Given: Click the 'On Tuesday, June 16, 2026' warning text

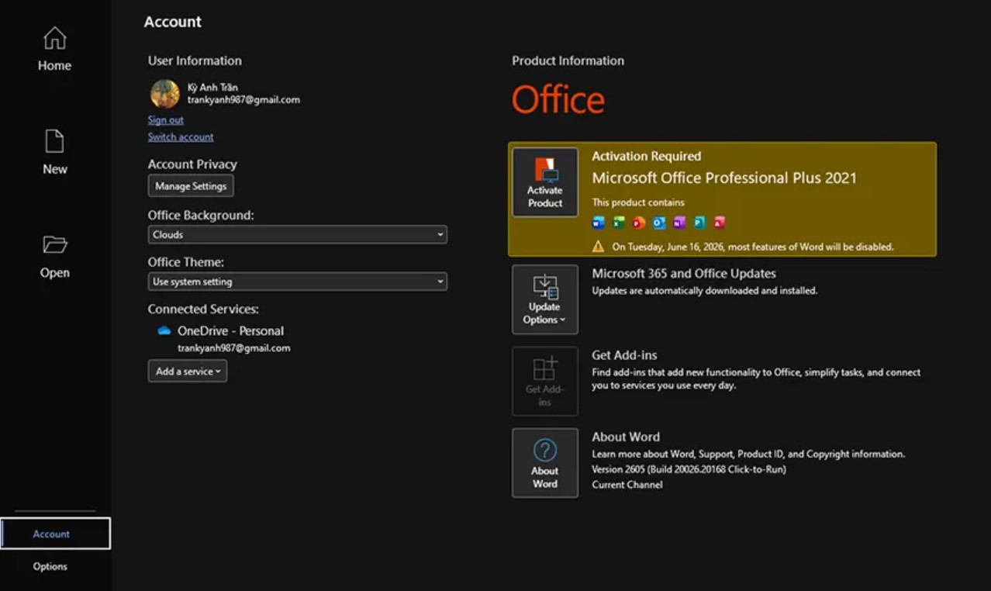Looking at the screenshot, I should point(753,247).
